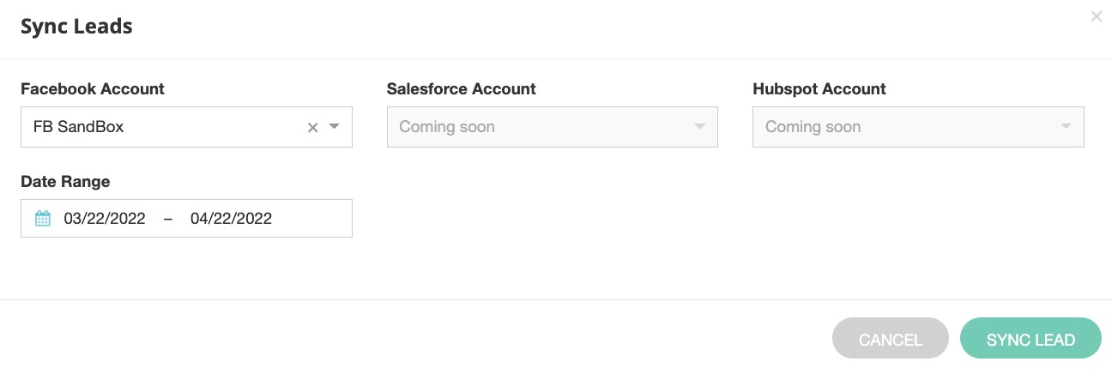This screenshot has width=1112, height=374.
Task: Click the SYNC LEAD button
Action: [x=1030, y=340]
